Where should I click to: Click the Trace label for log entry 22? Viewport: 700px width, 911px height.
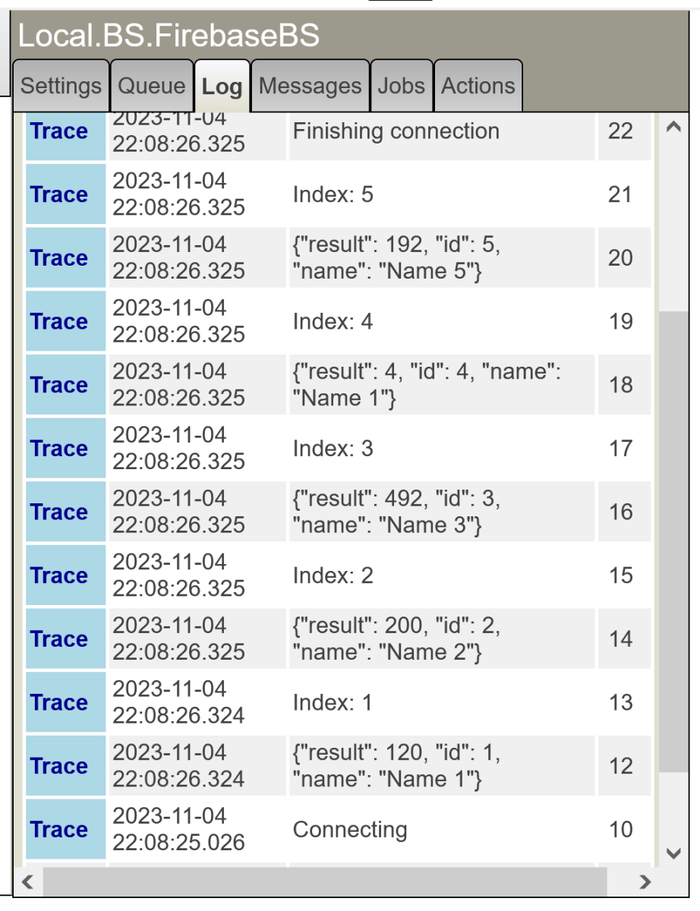tap(59, 132)
